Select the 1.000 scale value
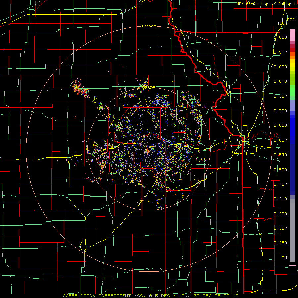Screen dimensions: 298x298 280,37
